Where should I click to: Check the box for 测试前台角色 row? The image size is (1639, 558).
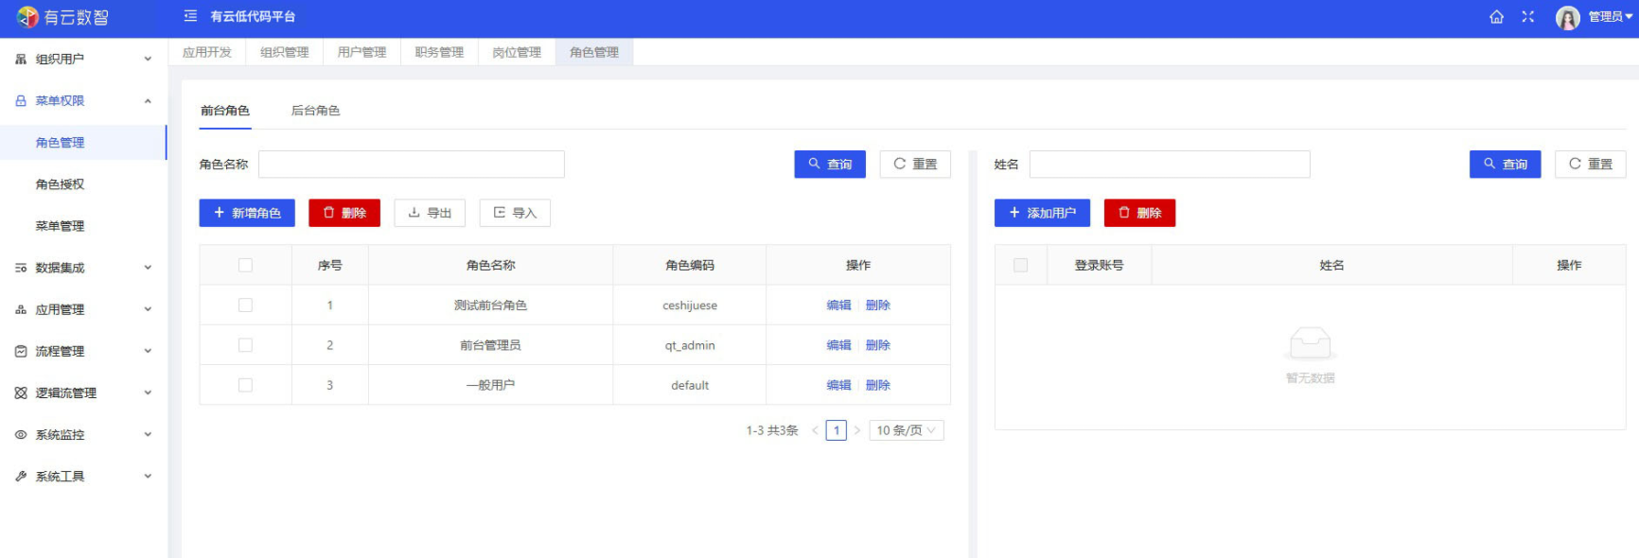click(x=245, y=305)
